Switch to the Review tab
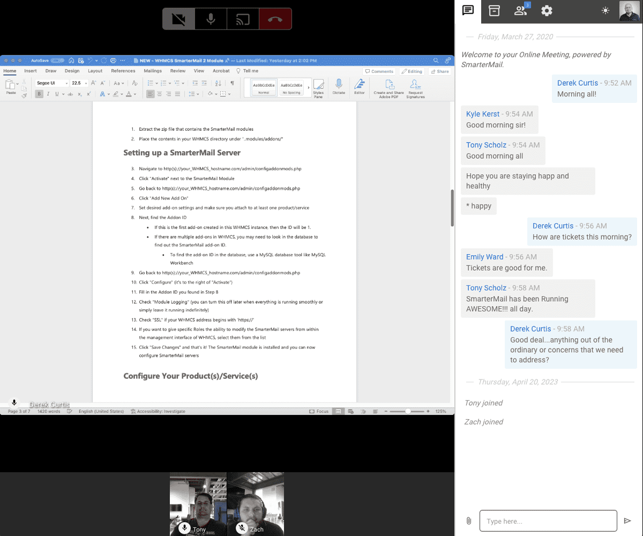643x536 pixels. coord(177,70)
